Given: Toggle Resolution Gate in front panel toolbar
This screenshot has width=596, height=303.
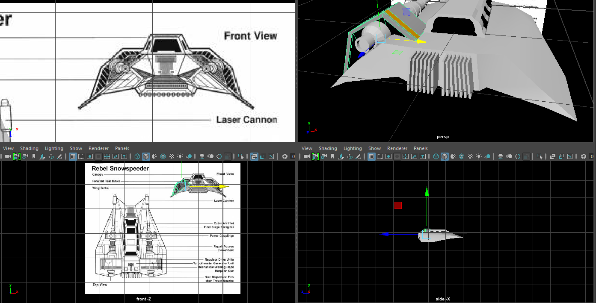Looking at the screenshot, I should [90, 156].
